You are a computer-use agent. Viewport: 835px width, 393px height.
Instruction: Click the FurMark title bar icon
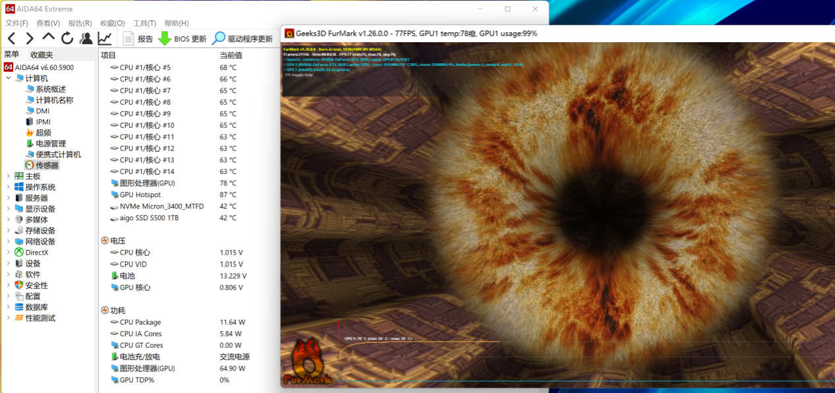289,33
